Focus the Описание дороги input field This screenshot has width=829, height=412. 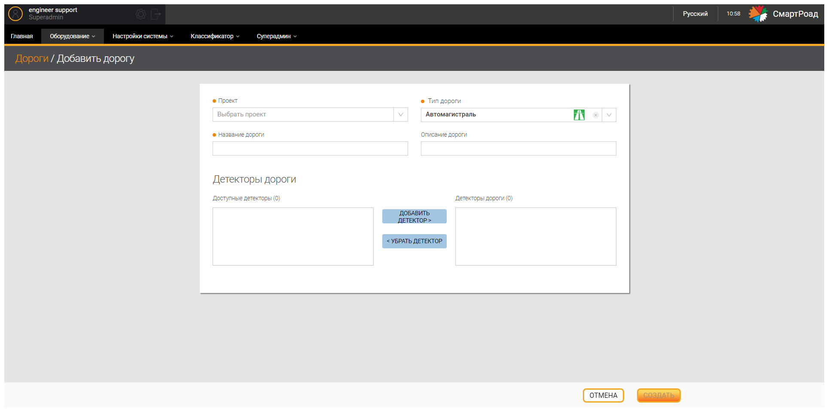click(518, 148)
